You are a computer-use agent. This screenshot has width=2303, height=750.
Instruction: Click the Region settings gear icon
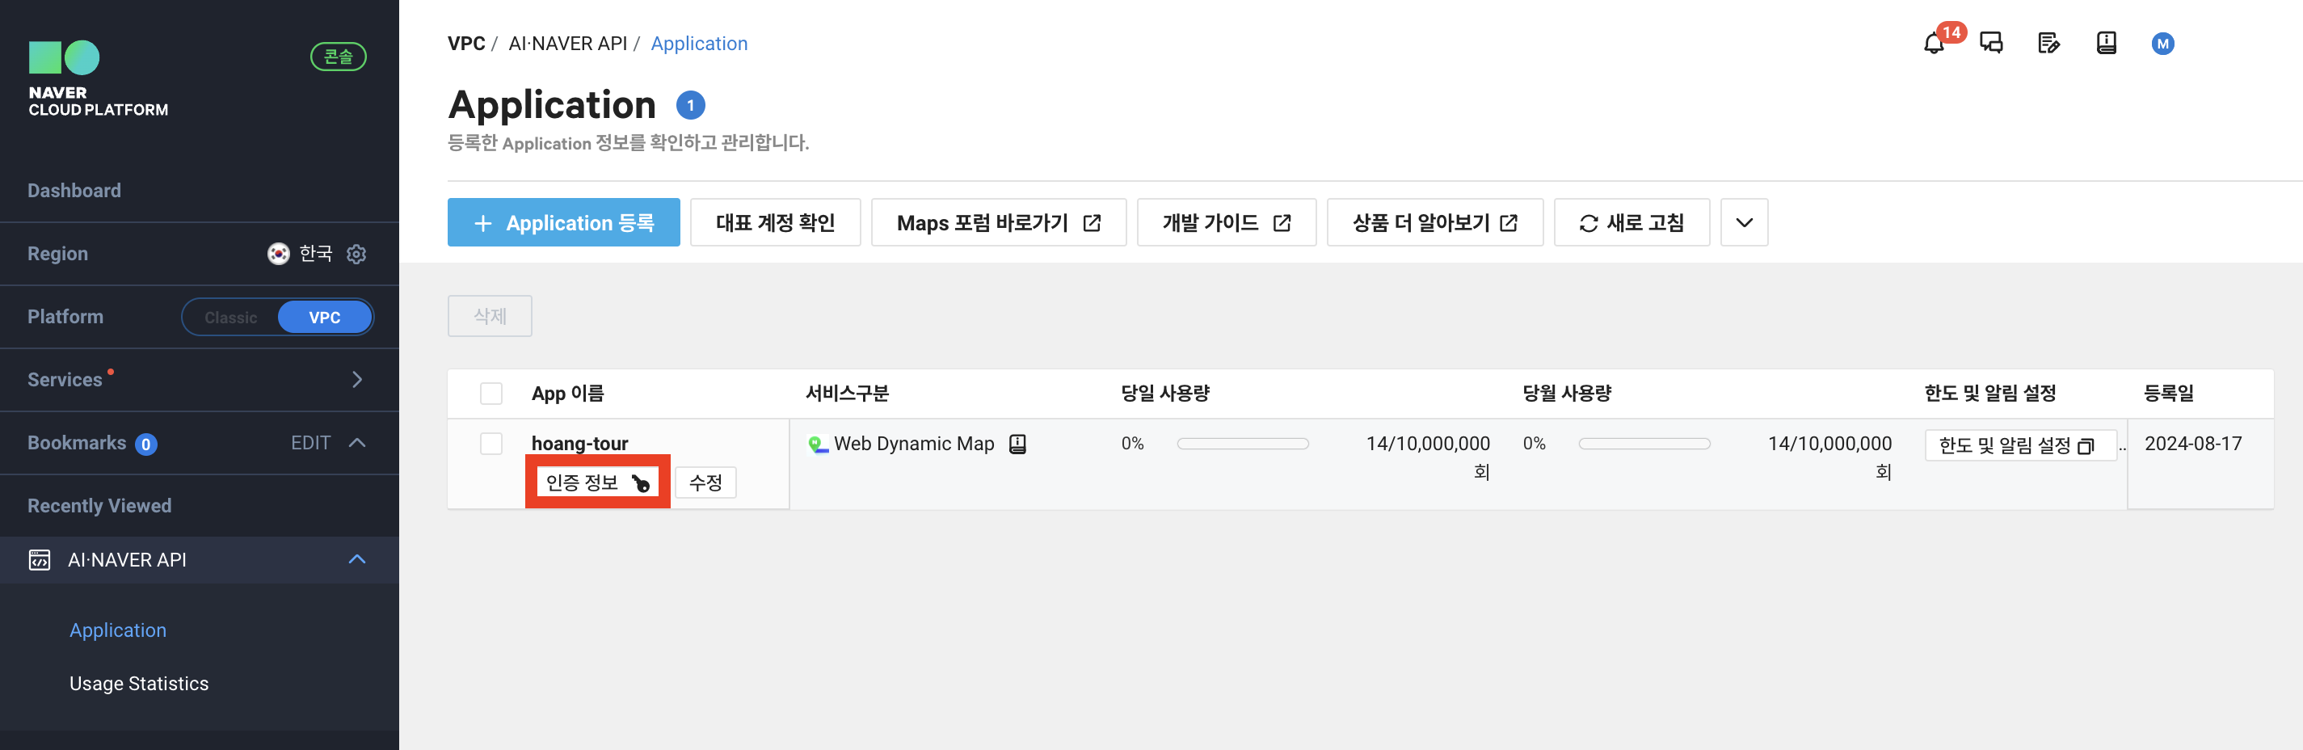356,254
